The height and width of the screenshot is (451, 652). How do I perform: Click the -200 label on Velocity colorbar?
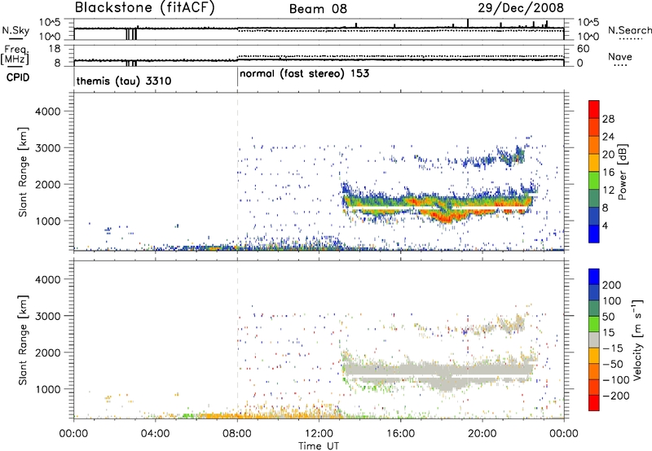616,396
